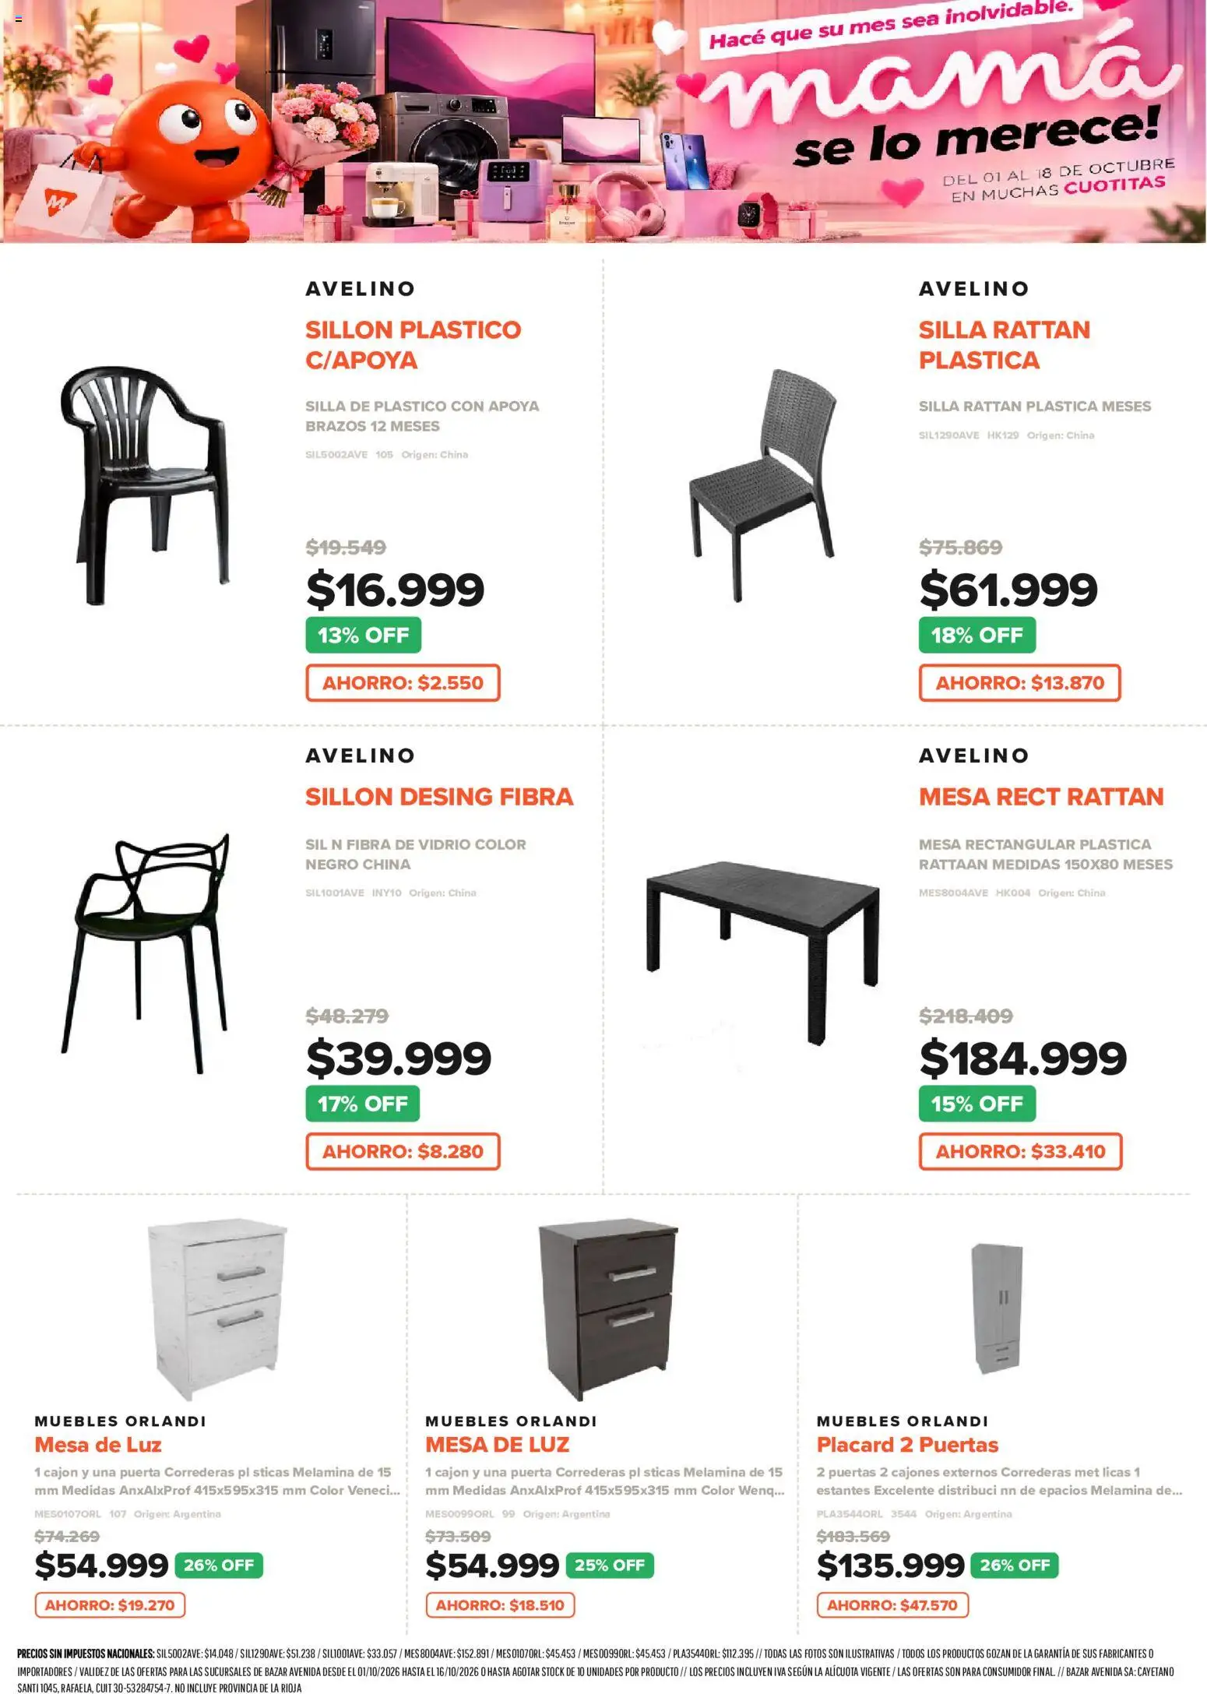This screenshot has height=1694, width=1207.
Task: Select the Placard 2 Puertas title
Action: tap(907, 1445)
